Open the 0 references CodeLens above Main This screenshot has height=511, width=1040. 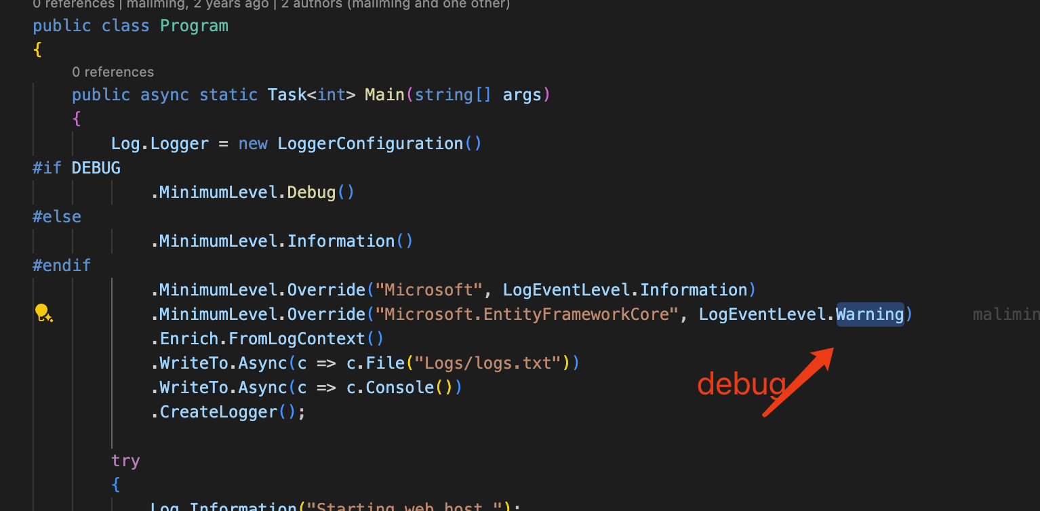(113, 72)
